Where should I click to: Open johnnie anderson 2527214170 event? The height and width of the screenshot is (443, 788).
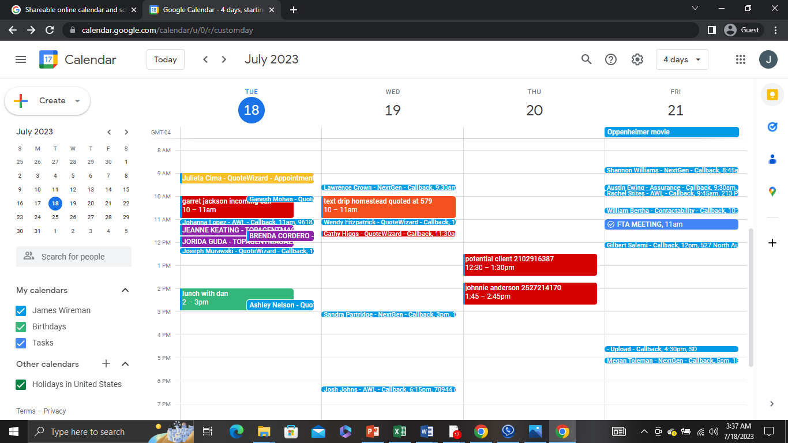click(530, 294)
